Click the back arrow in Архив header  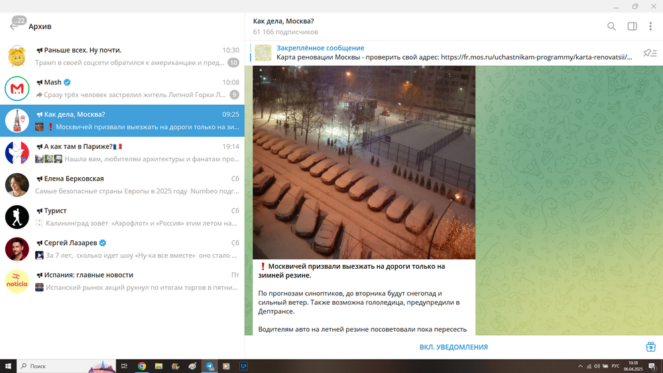[14, 27]
